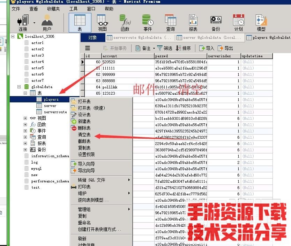Click the 连接 connection icon in toolbar
This screenshot has width=291, height=246.
click(23, 23)
